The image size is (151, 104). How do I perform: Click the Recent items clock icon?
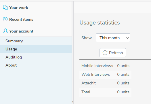click(x=5, y=19)
